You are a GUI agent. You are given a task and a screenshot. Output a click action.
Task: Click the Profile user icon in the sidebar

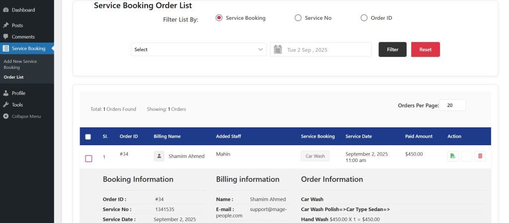click(x=6, y=93)
